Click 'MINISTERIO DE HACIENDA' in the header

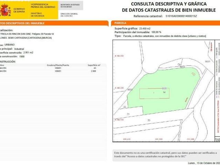(x=38, y=14)
